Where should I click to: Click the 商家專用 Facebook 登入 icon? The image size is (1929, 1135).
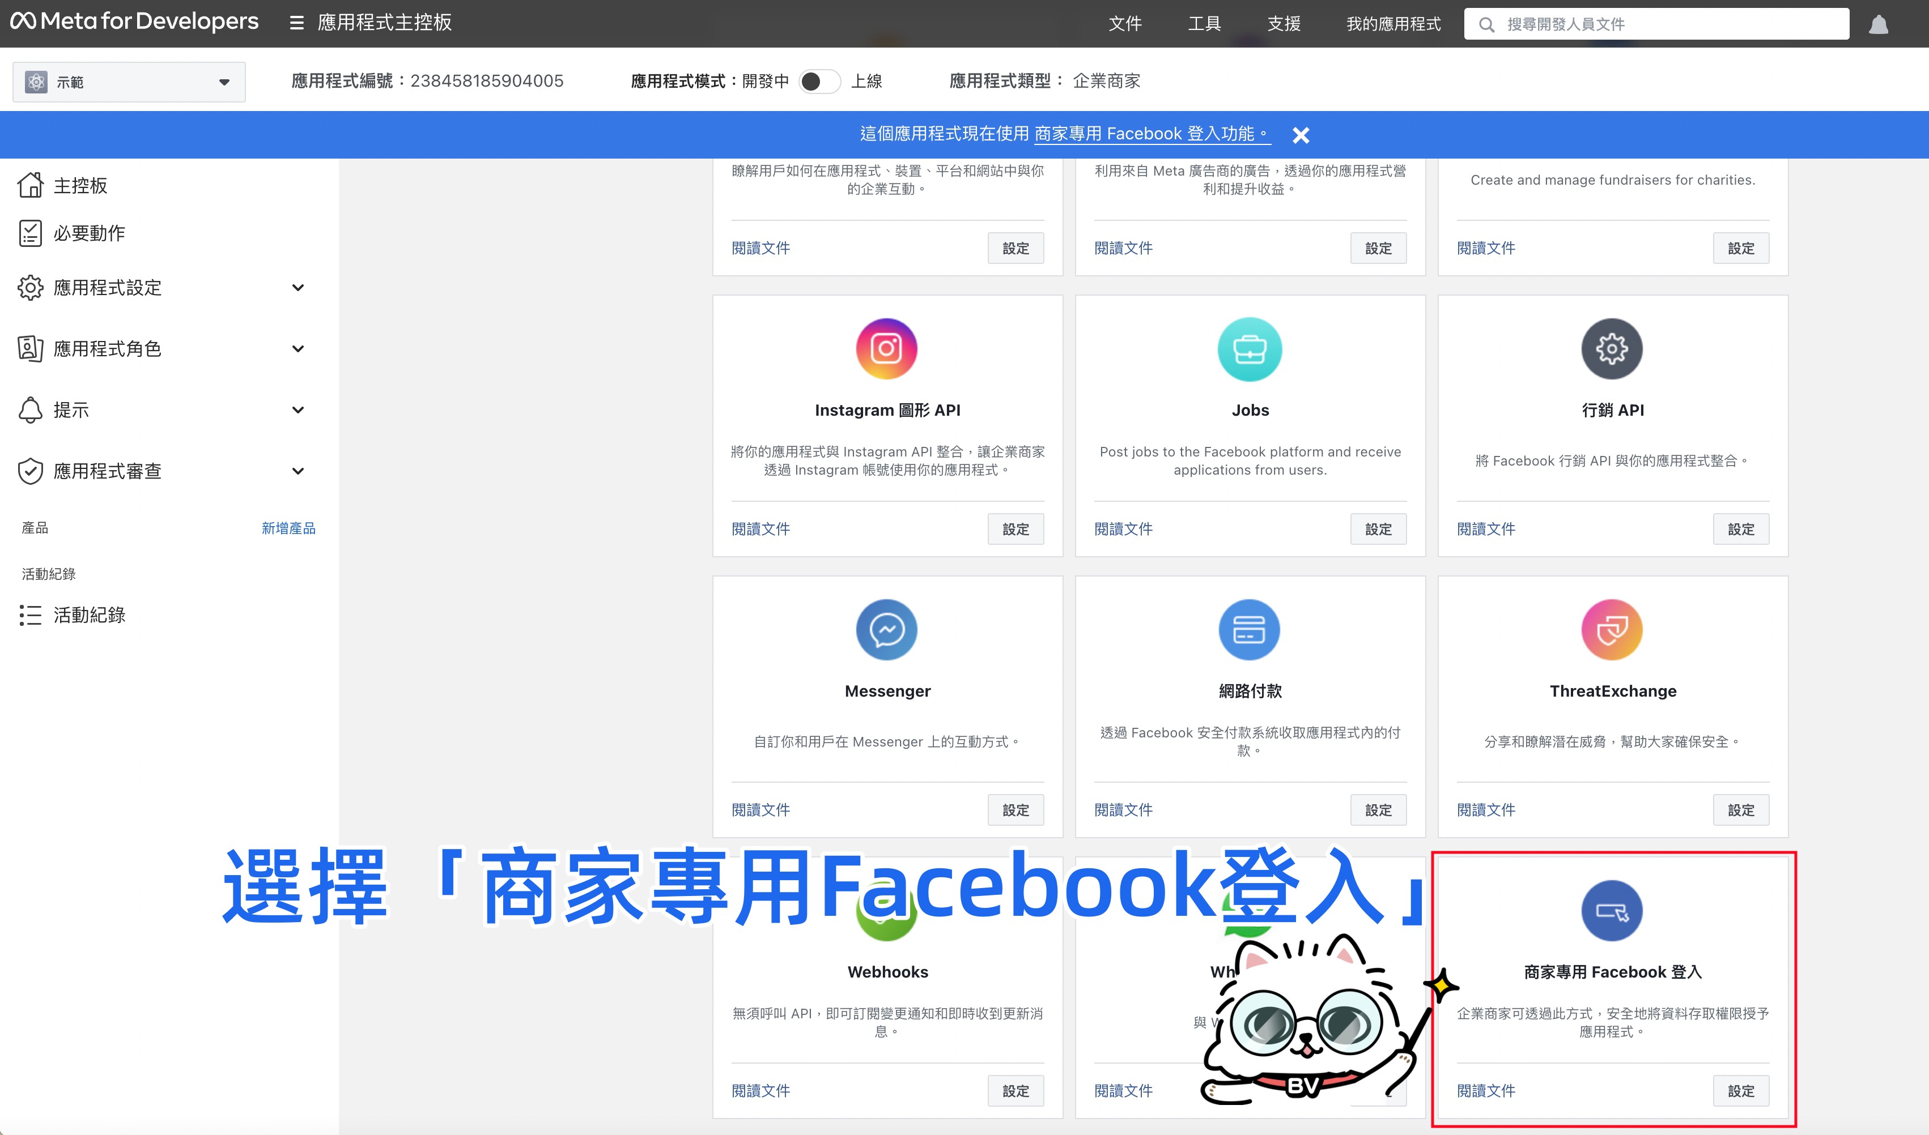pyautogui.click(x=1612, y=910)
